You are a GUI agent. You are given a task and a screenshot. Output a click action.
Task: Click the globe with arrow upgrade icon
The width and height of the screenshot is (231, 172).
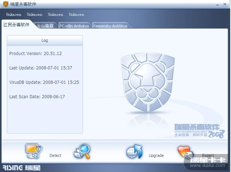click(135, 151)
